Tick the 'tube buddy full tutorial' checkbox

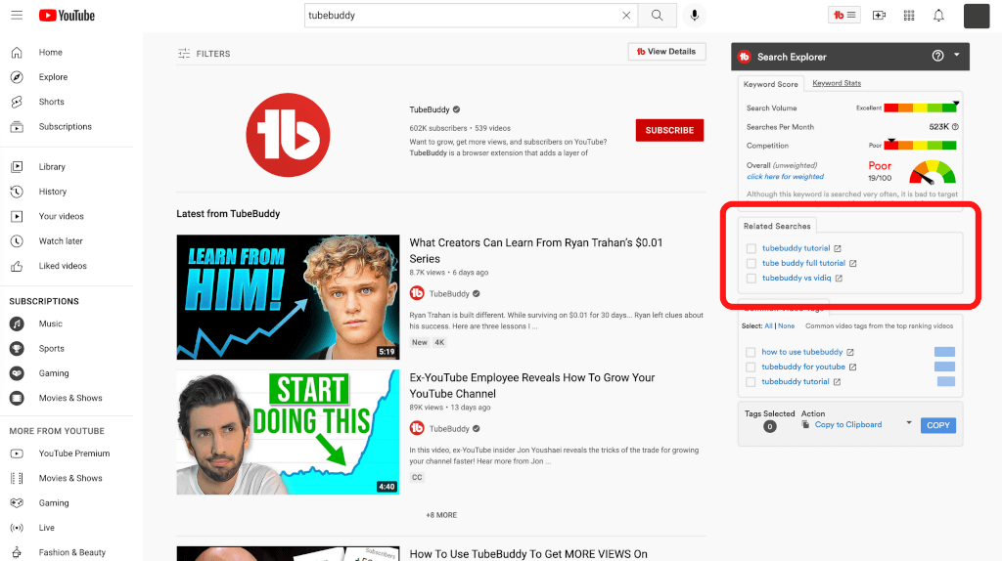tap(751, 263)
